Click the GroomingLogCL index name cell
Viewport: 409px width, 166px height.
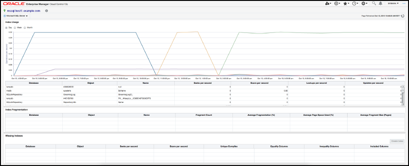[x=146, y=95]
